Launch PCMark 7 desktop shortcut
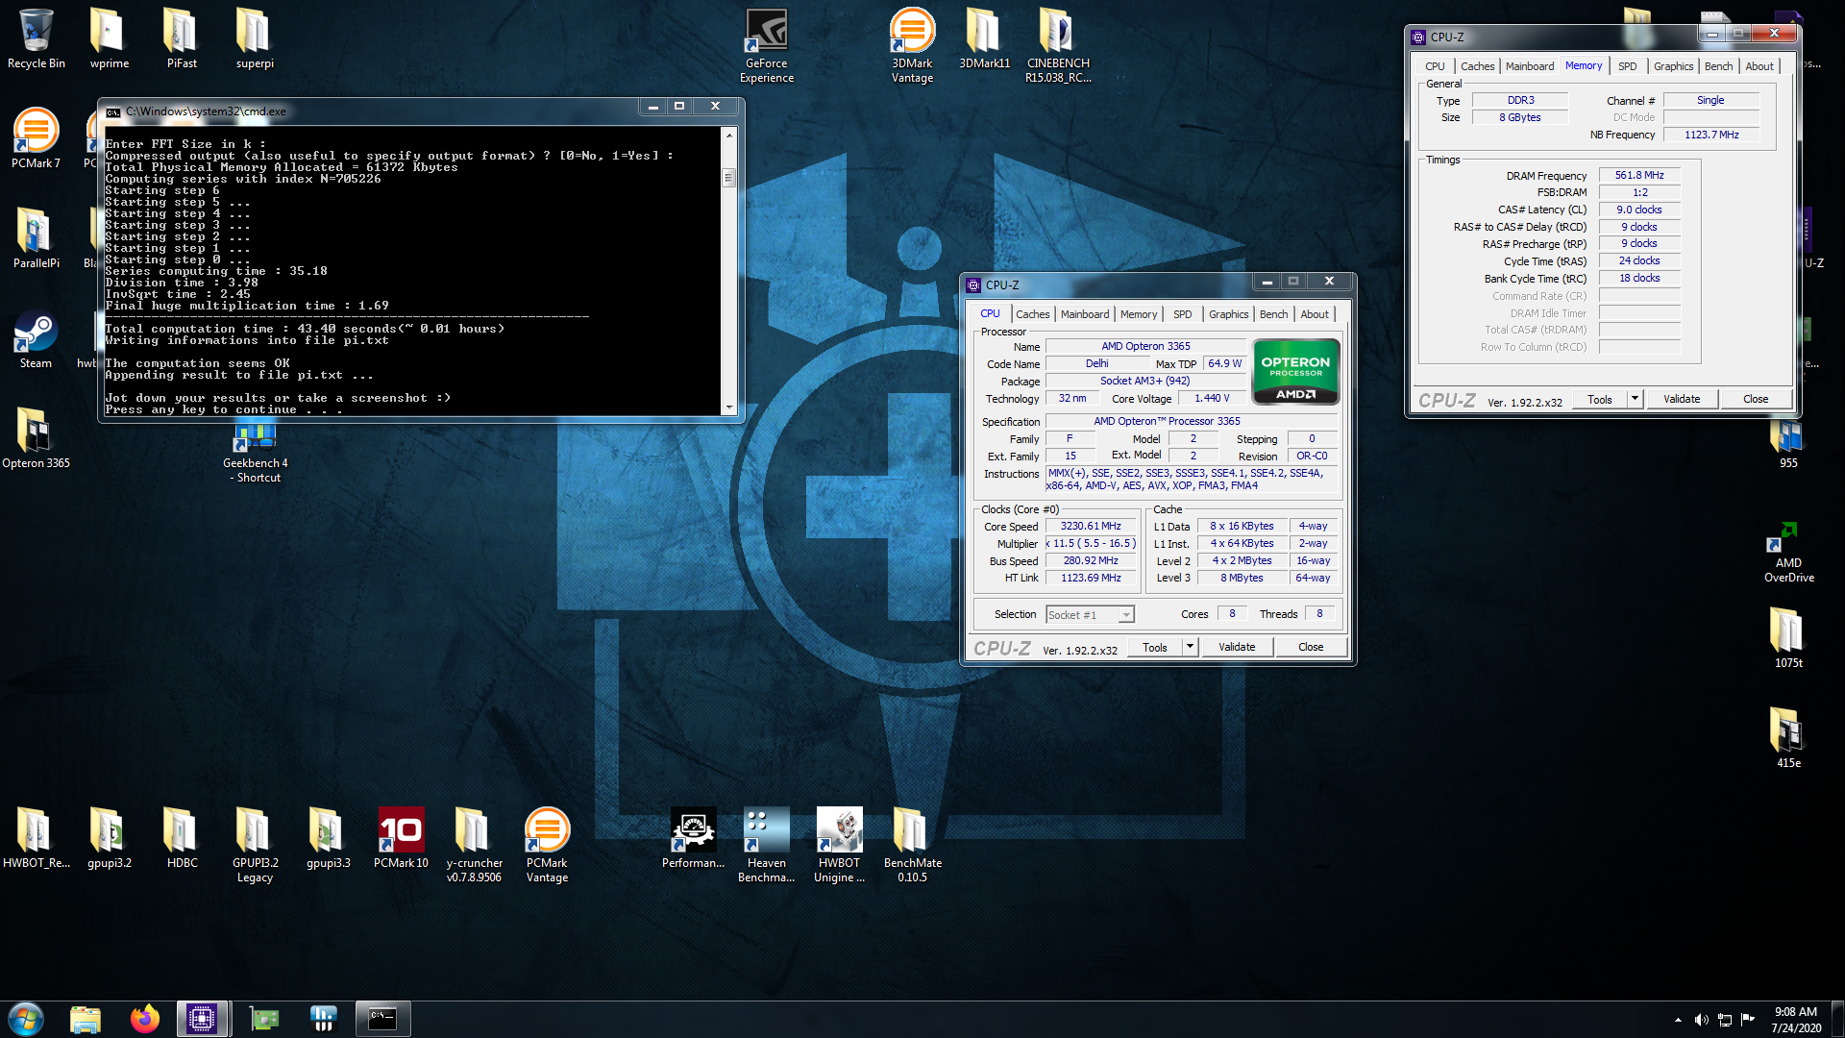 36,138
